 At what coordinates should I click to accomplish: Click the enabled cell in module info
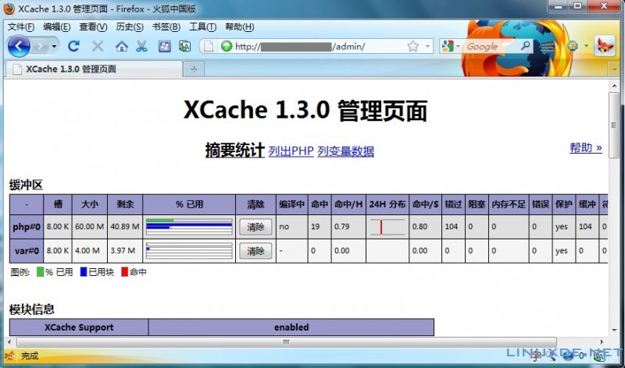click(291, 327)
